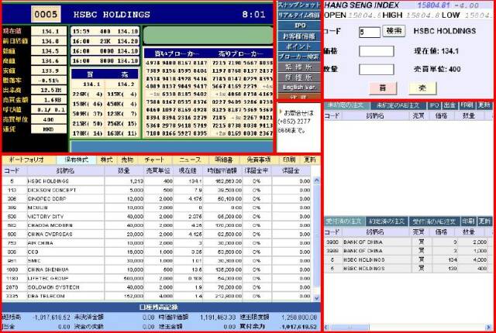Select HSBC HOLDINGS order priced 134
Viewport: 496px width, 333px height.
[x=408, y=259]
